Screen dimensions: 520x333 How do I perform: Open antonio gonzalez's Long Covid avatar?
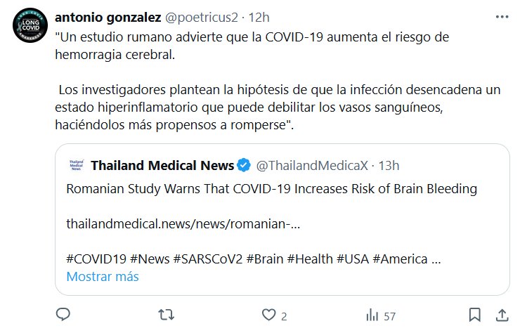pyautogui.click(x=30, y=25)
